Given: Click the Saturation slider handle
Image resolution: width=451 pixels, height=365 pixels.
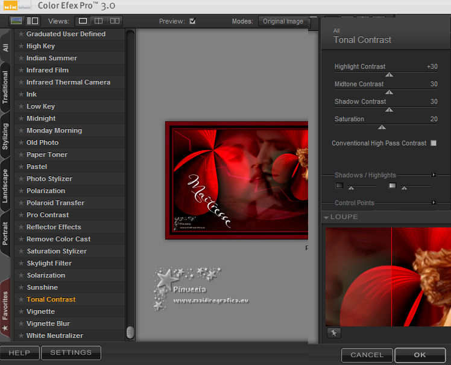Looking at the screenshot, I should [x=382, y=127].
